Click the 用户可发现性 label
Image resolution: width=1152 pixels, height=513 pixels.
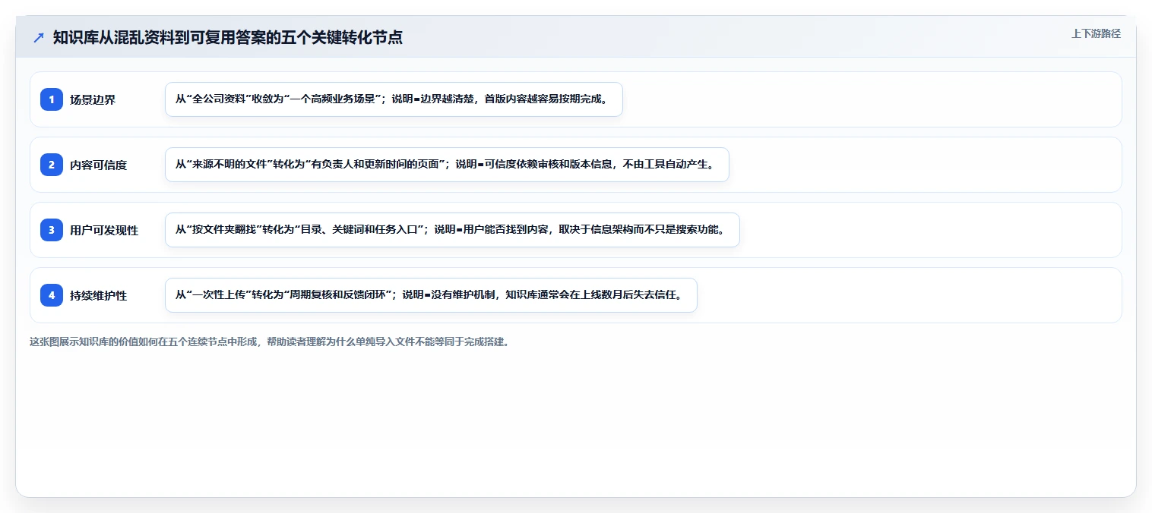tap(104, 230)
